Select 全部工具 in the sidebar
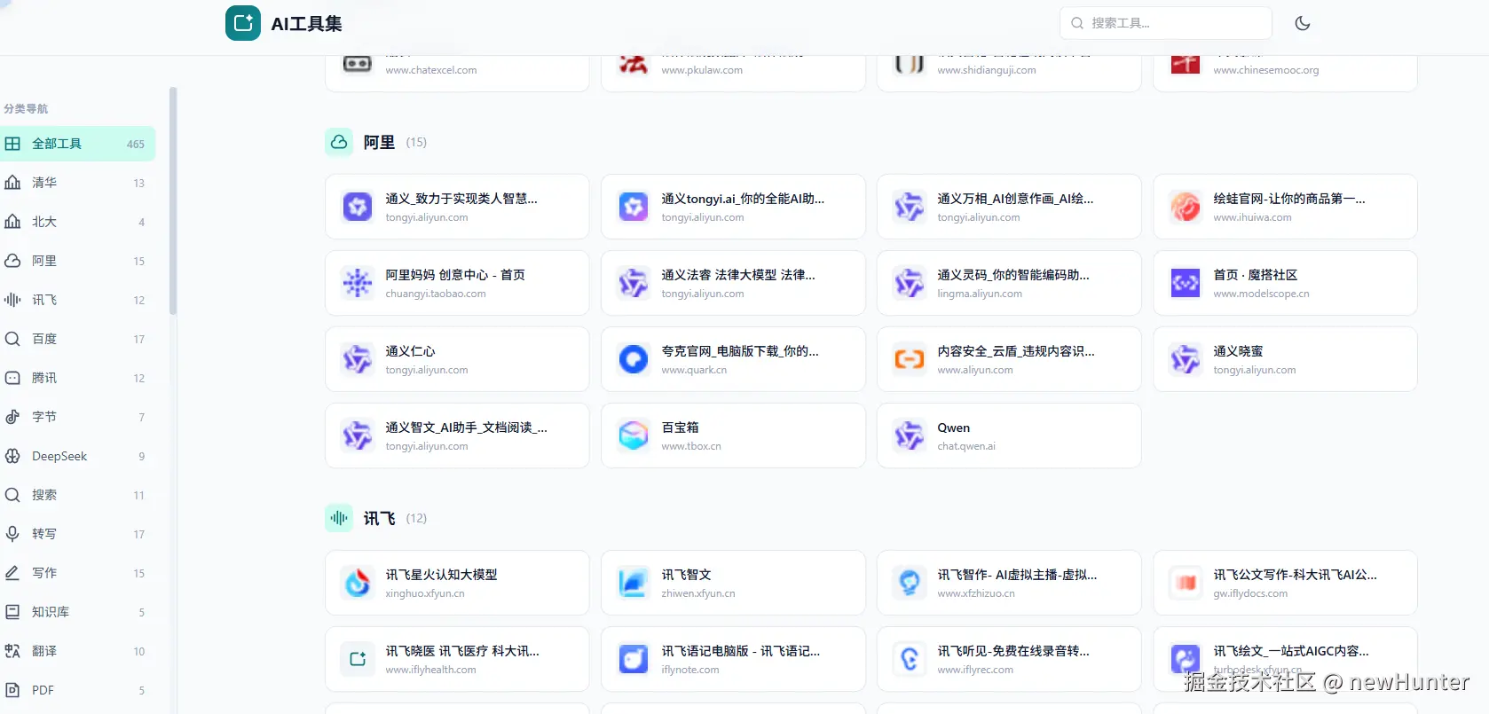Screen dimensions: 1489x714 [x=77, y=144]
